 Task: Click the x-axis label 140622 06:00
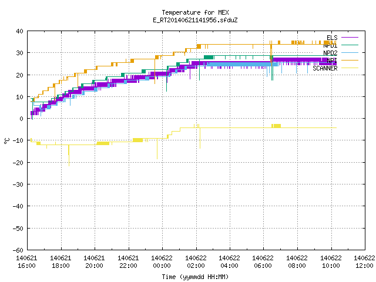[263, 262]
